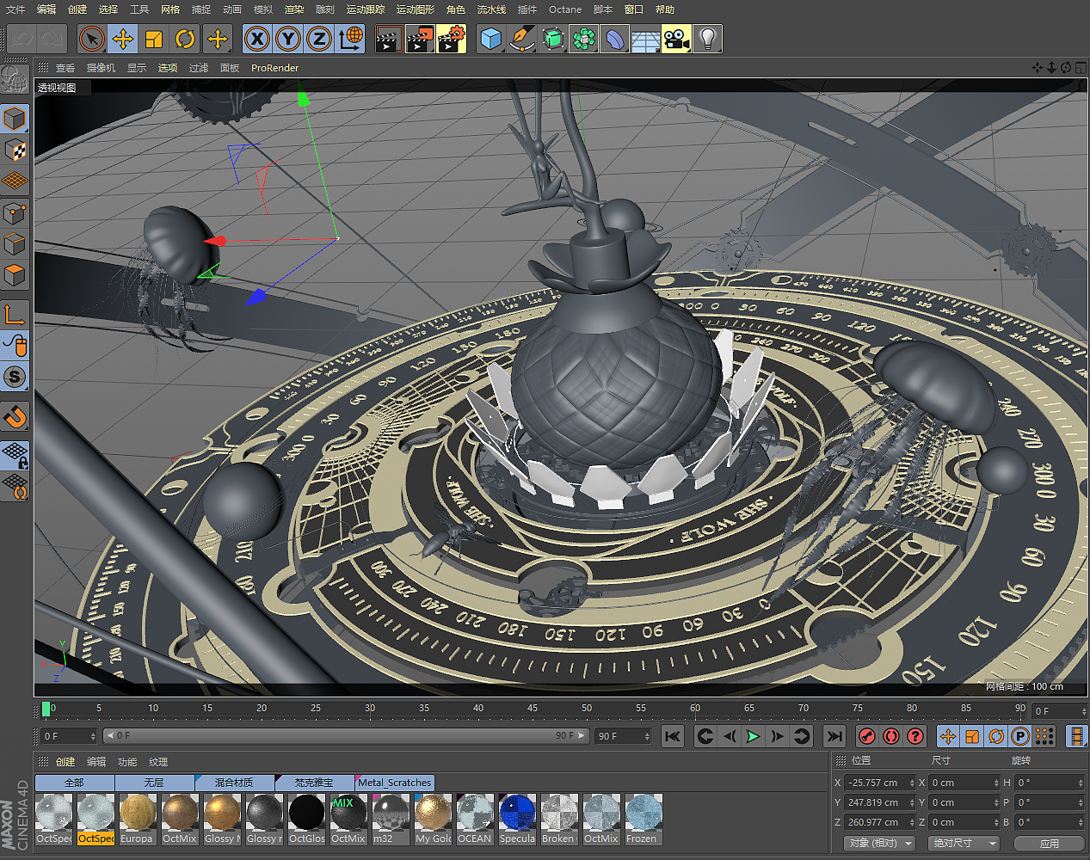Image resolution: width=1090 pixels, height=860 pixels.
Task: Open render settings clapperboard with gear
Action: point(452,39)
